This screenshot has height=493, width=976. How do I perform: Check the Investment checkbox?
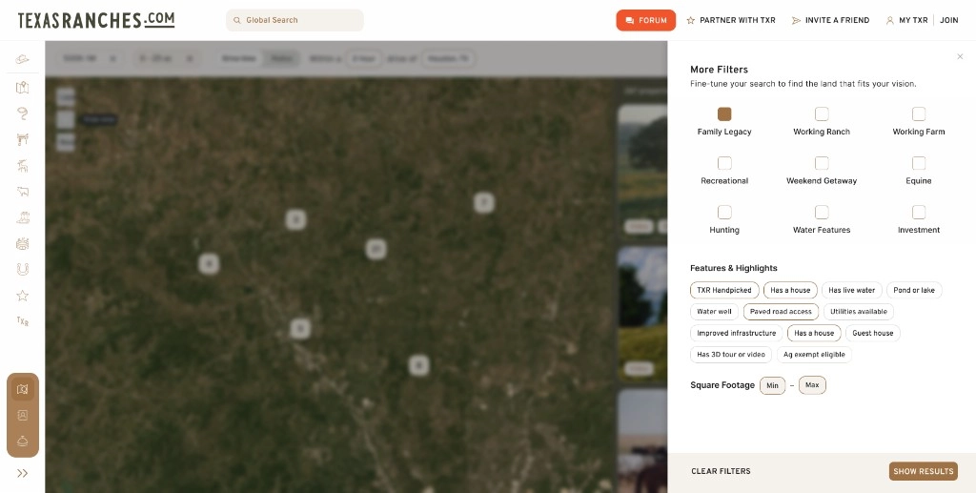click(x=919, y=213)
